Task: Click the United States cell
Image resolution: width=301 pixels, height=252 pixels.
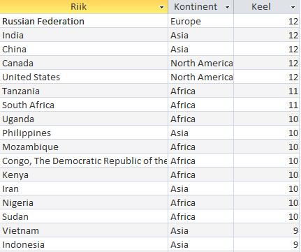Action: pos(84,77)
